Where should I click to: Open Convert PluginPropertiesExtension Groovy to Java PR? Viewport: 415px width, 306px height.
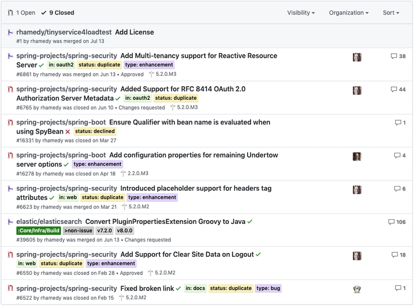point(165,221)
